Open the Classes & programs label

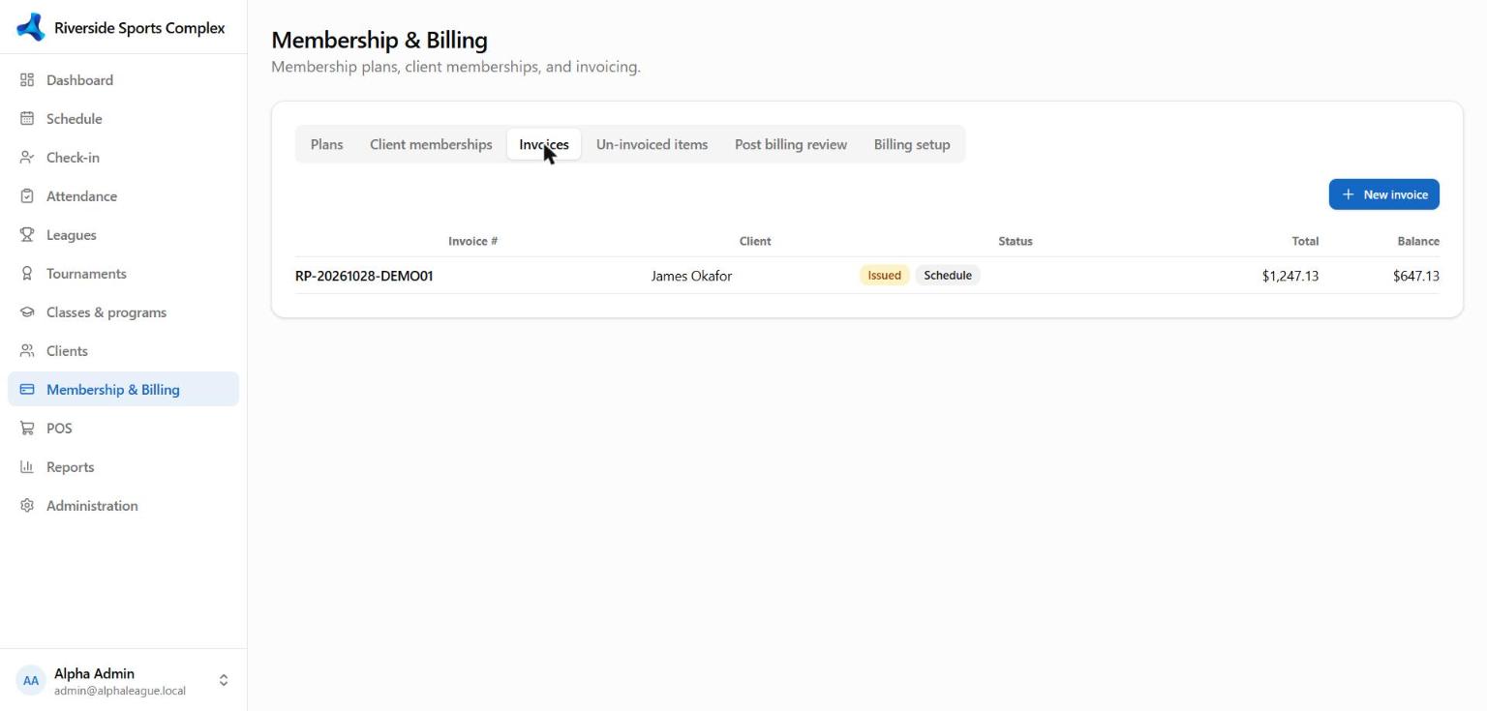point(106,312)
